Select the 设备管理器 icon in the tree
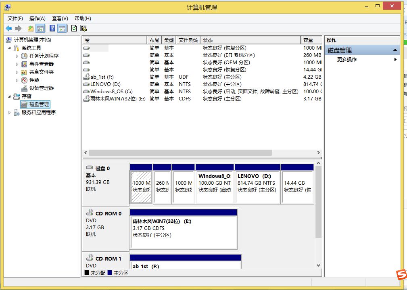Image resolution: width=407 pixels, height=290 pixels. (24, 88)
